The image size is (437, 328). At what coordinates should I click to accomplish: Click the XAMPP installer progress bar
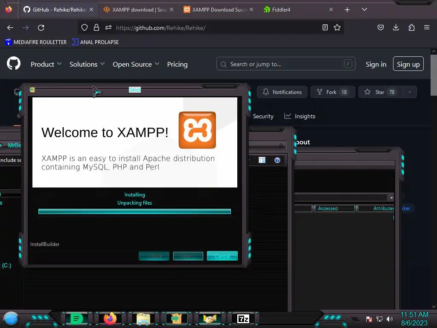(x=134, y=211)
